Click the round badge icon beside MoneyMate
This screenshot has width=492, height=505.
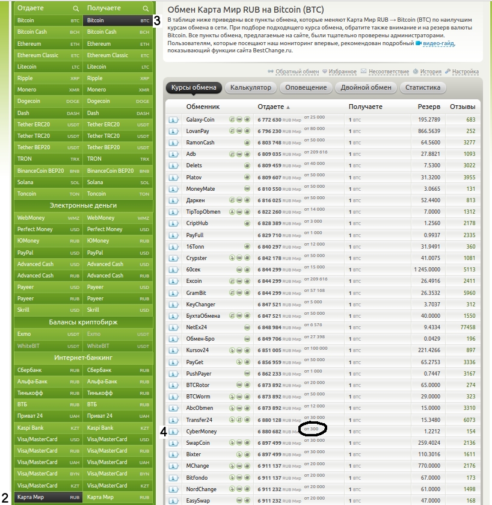[x=247, y=189]
